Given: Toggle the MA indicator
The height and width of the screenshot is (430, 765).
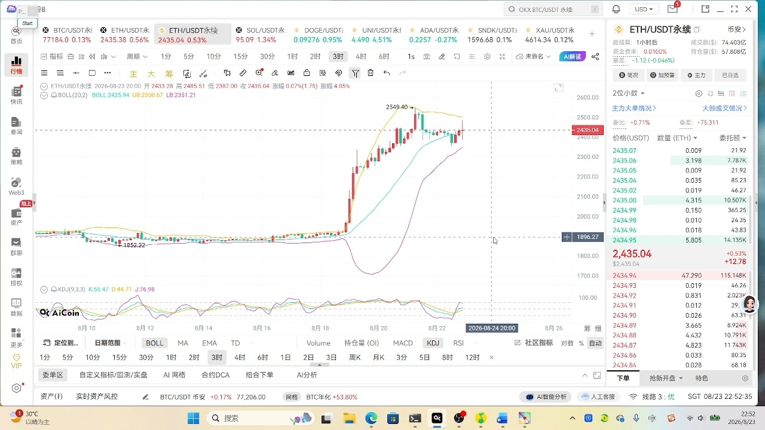Looking at the screenshot, I should click(183, 343).
